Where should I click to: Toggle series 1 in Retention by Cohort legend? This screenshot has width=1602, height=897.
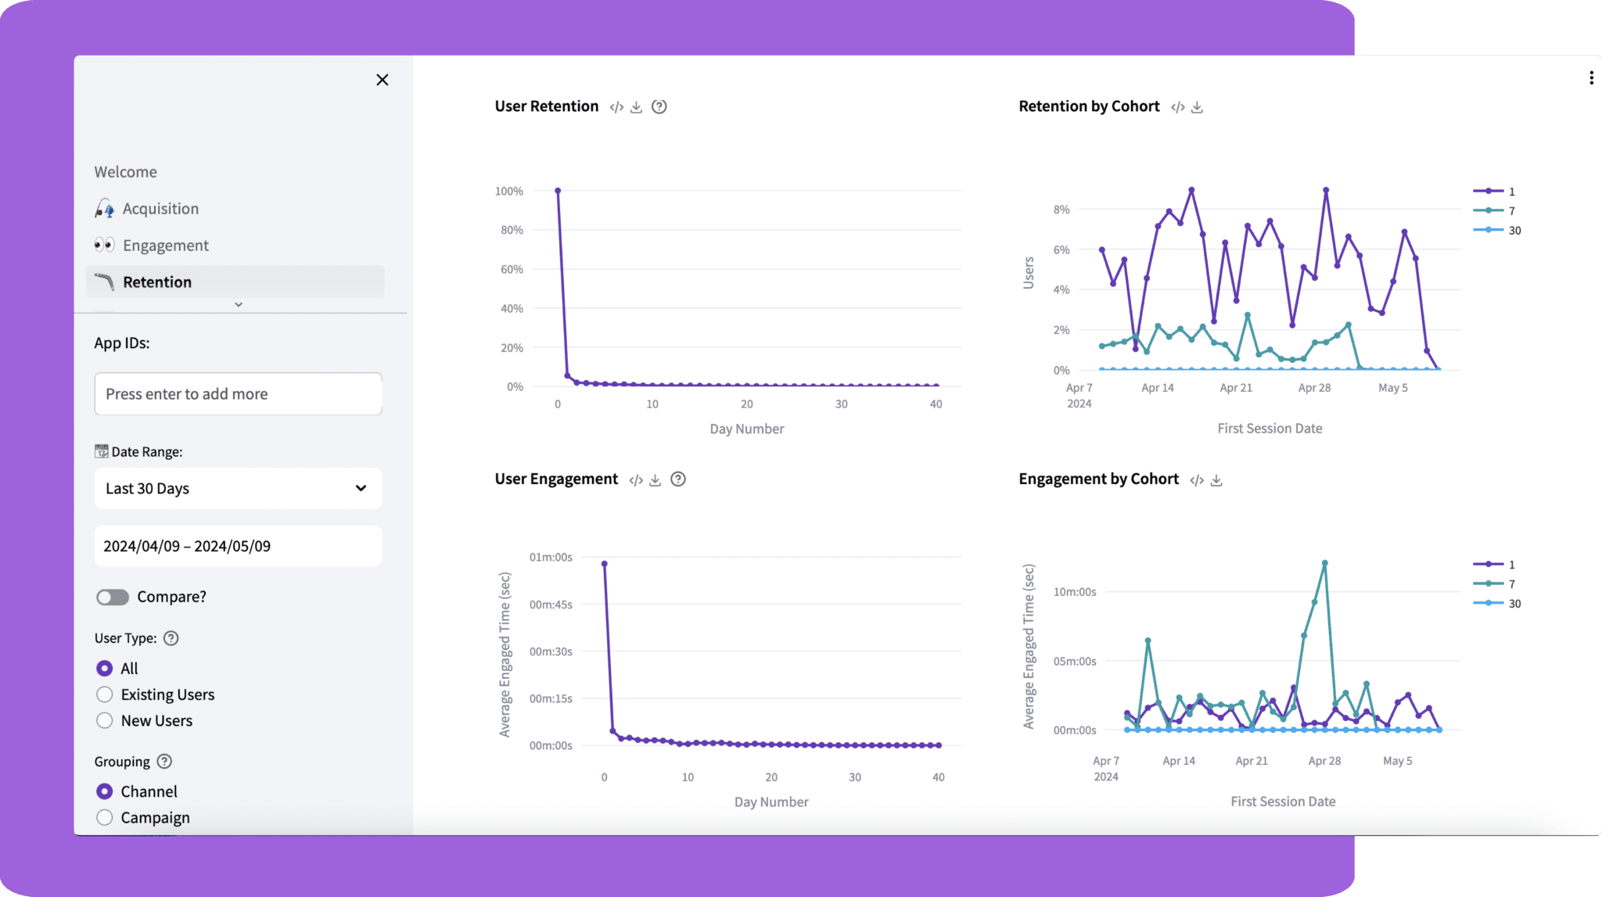click(x=1495, y=192)
